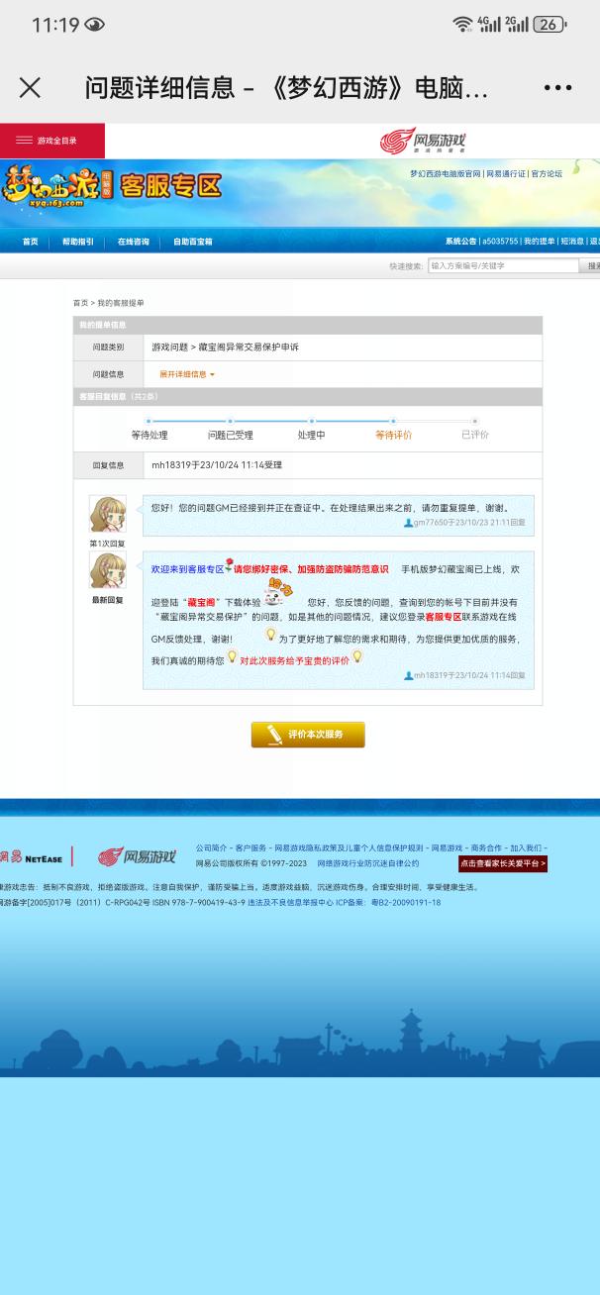Expand 展开详细信息 details
This screenshot has height=1295, width=600.
[186, 374]
